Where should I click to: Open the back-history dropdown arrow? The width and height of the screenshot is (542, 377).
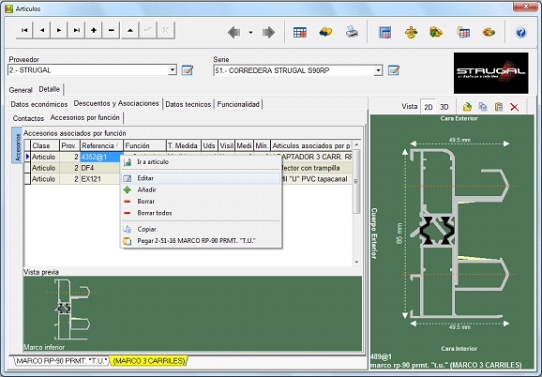click(250, 33)
